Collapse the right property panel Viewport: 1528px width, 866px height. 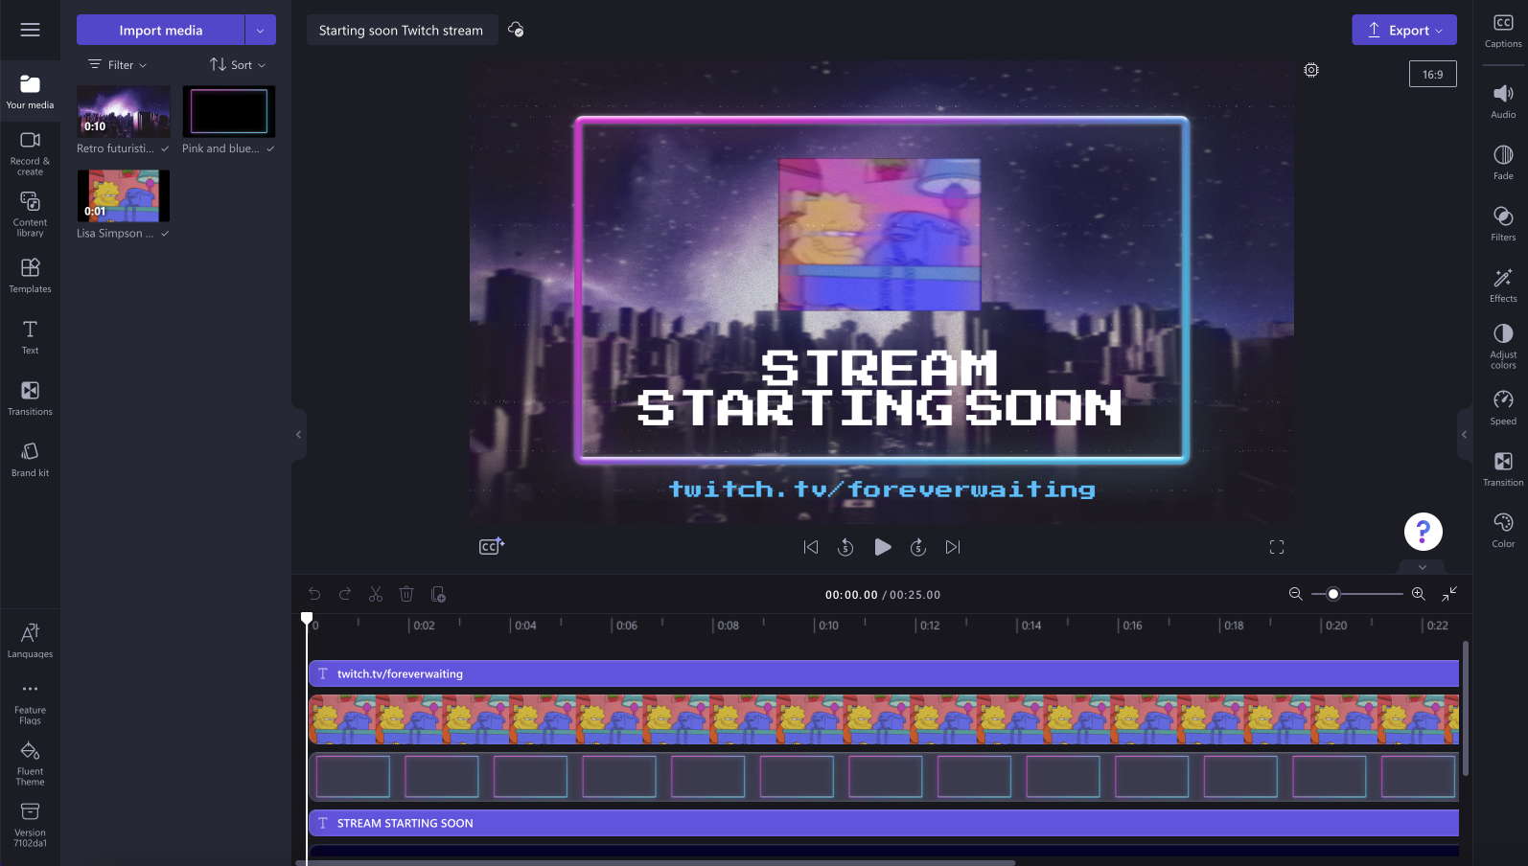click(1464, 434)
